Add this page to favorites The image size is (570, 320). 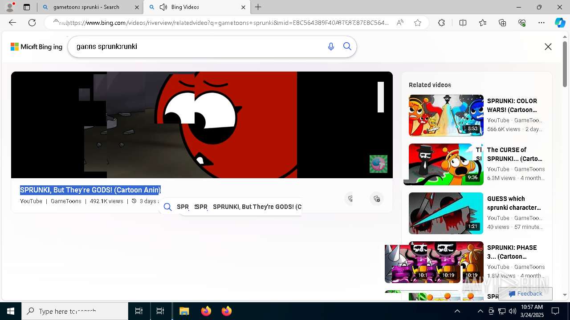pos(418,23)
